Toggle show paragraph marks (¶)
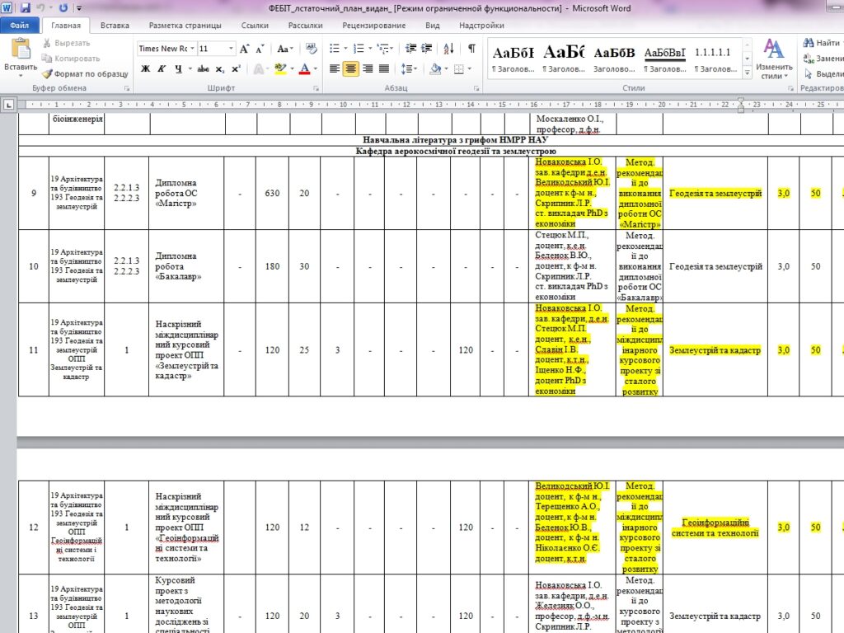The height and width of the screenshot is (633, 844). click(x=471, y=49)
